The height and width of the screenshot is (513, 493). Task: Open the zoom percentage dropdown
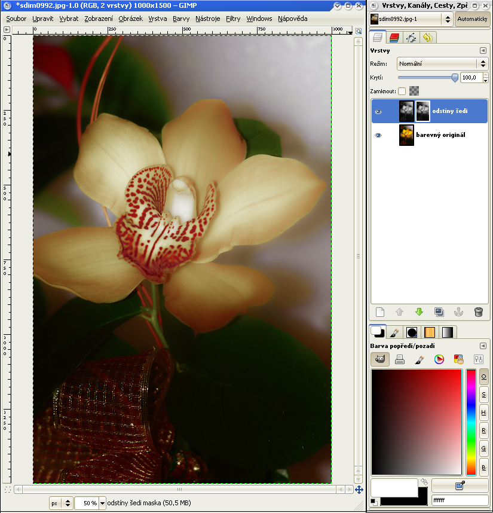pos(102,503)
